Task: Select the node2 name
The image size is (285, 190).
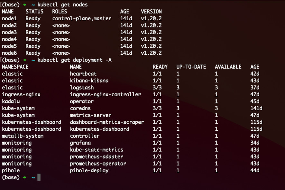Action: click(9, 25)
